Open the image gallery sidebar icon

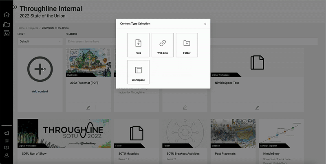[x=7, y=33]
